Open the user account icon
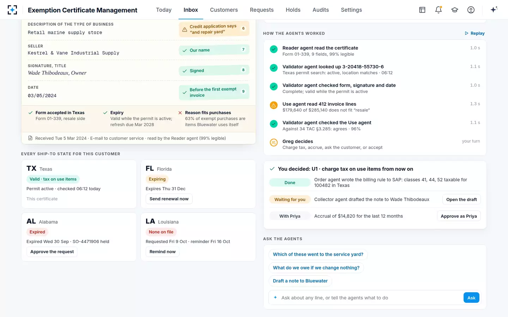The height and width of the screenshot is (317, 508). point(471,10)
